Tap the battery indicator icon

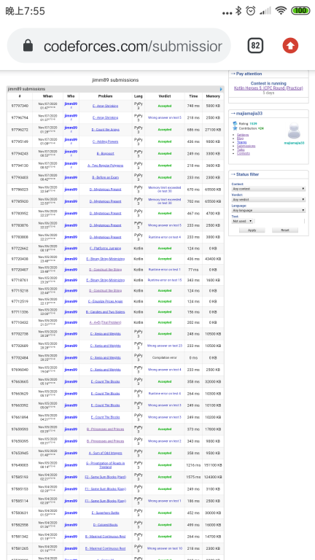pos(300,11)
